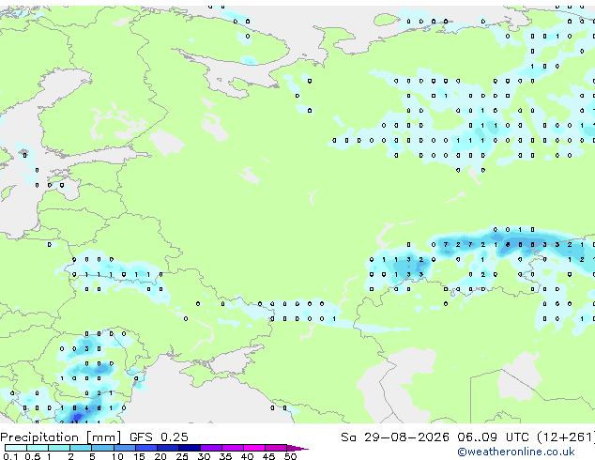The width and height of the screenshot is (595, 460).
Task: Pick the legend swatch for 10–15 mm
Action: [x=124, y=448]
